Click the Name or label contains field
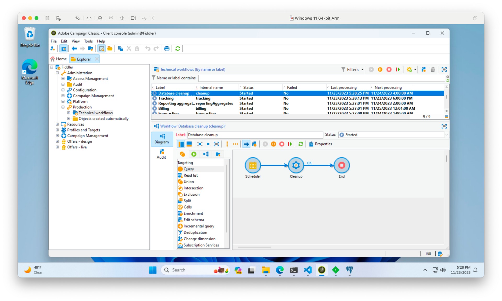Screen dimensions: 502x301 coord(321,78)
